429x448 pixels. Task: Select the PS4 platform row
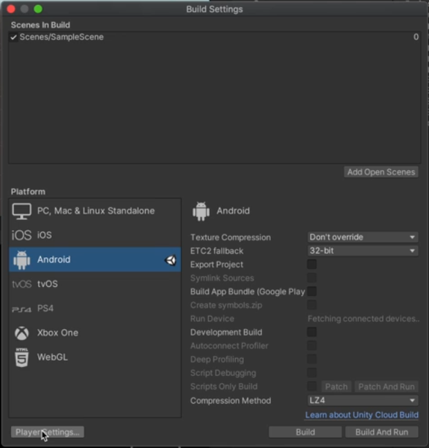point(95,308)
